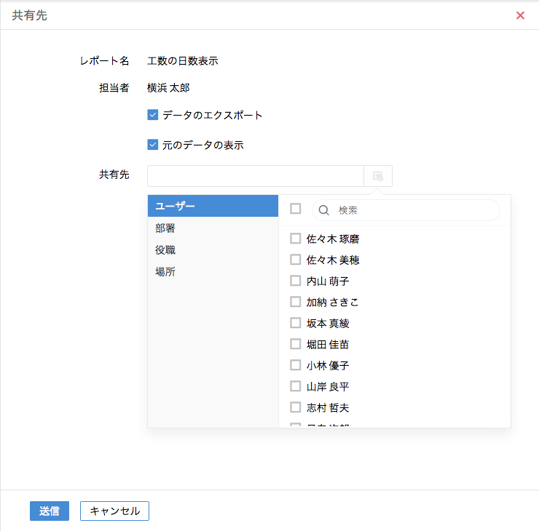Click into the 共有先 text field
The width and height of the screenshot is (539, 531).
[x=255, y=176]
